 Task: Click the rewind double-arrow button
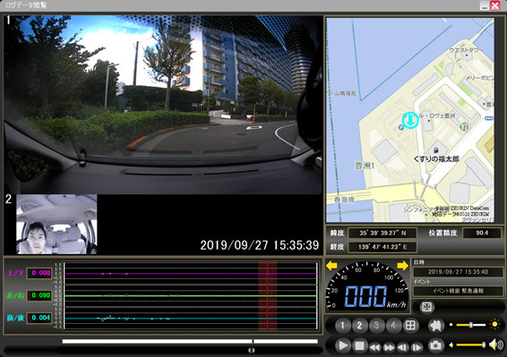[375, 348]
